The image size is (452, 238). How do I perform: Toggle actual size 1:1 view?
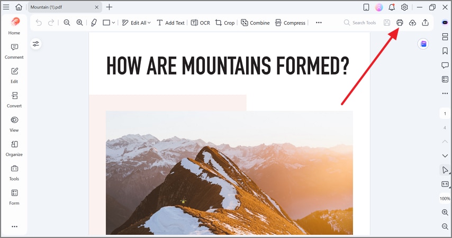click(x=445, y=184)
